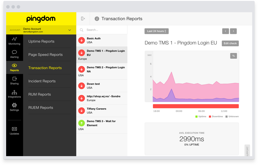Open the Monitoring sidebar section
The image size is (258, 165).
14,41
